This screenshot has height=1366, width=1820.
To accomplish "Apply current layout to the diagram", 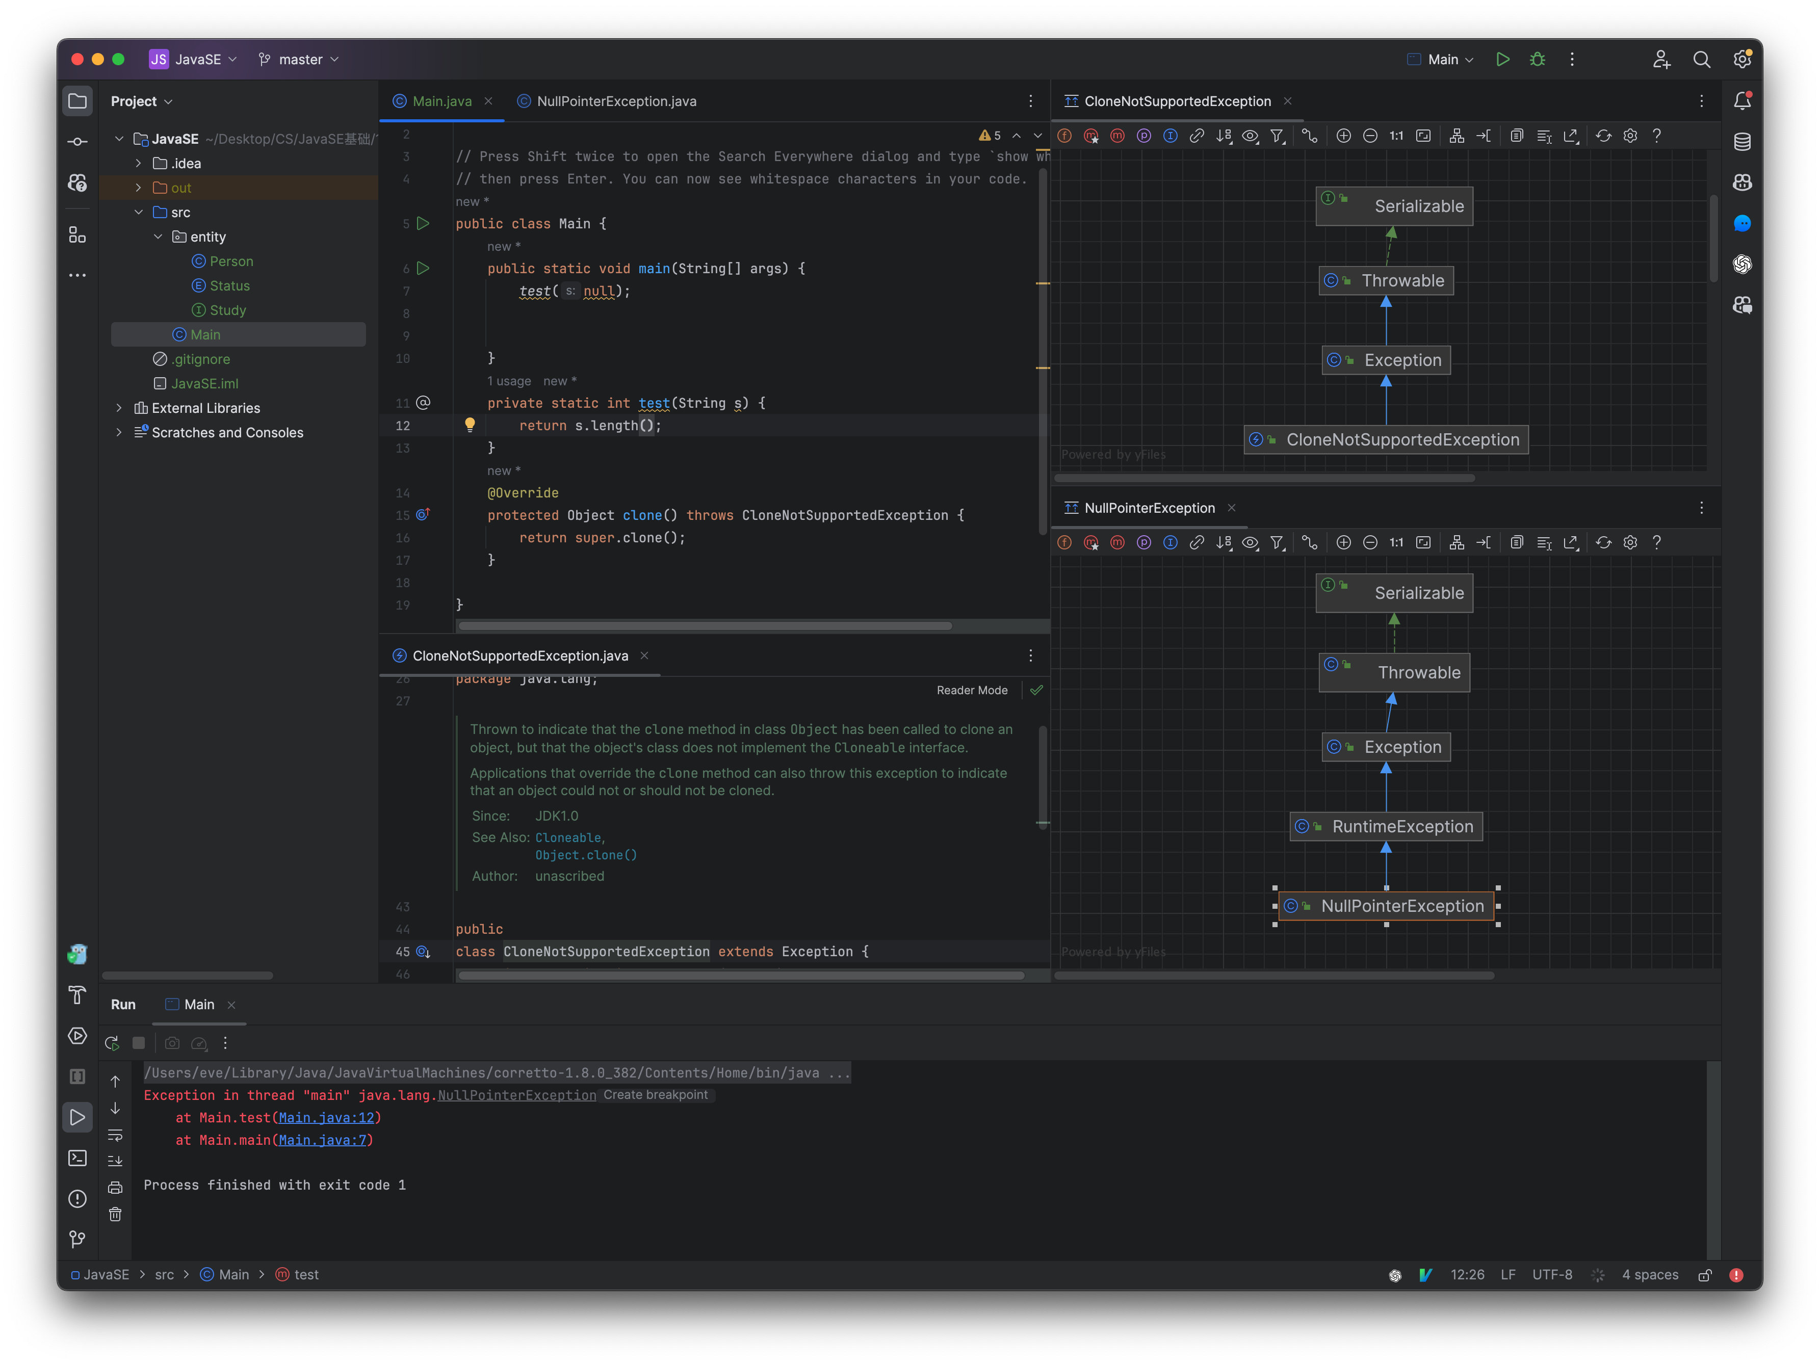I will (1457, 136).
